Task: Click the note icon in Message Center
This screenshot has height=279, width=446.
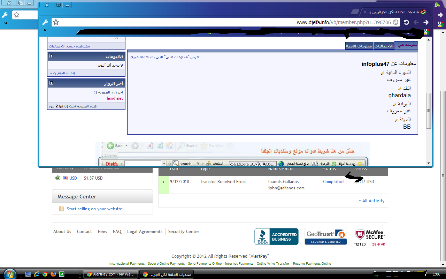Action: point(62,209)
